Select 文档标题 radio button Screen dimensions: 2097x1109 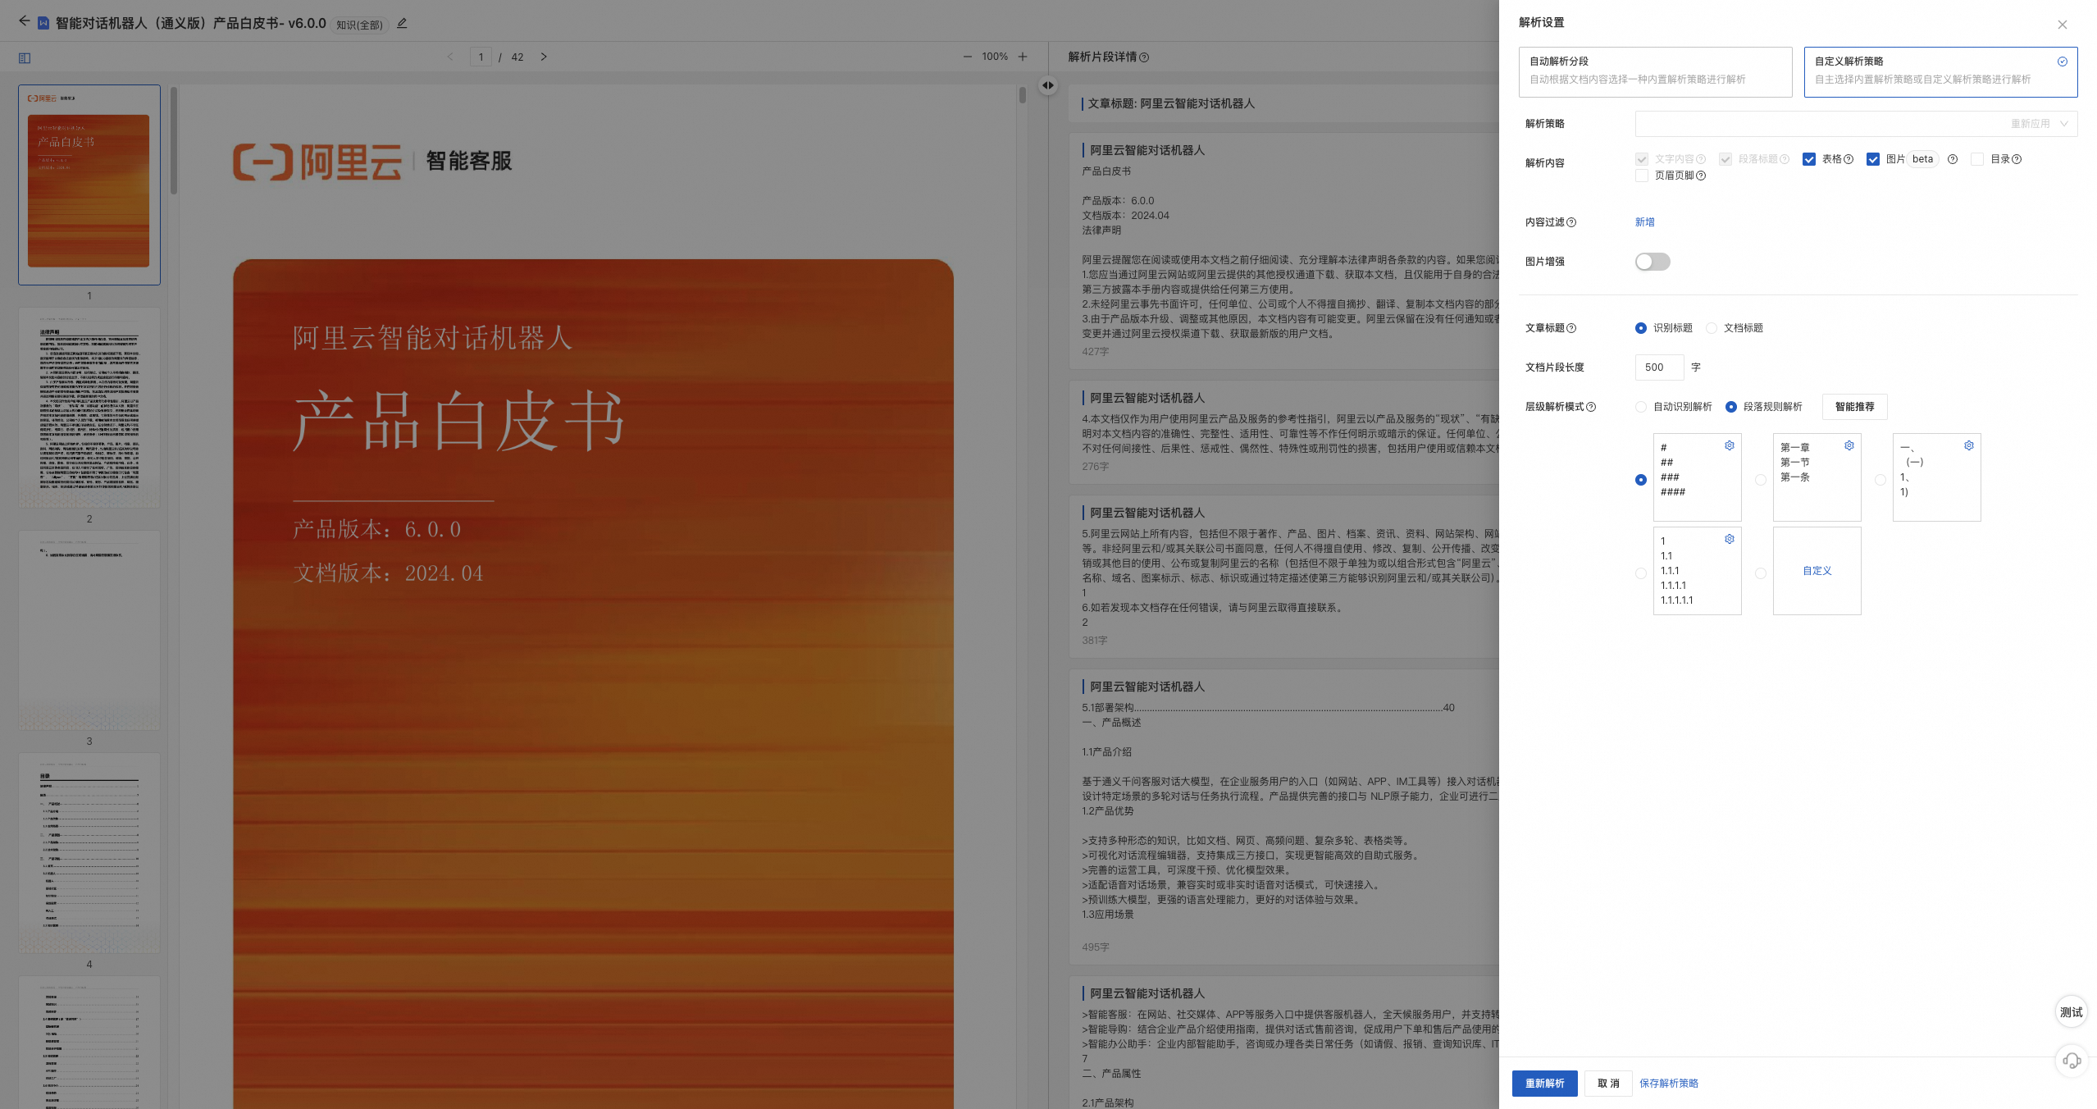[1712, 328]
